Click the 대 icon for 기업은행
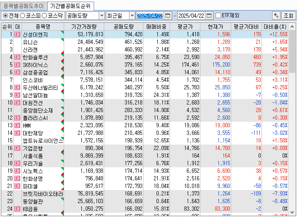The height and width of the screenshot is (217, 297). (x=17, y=148)
